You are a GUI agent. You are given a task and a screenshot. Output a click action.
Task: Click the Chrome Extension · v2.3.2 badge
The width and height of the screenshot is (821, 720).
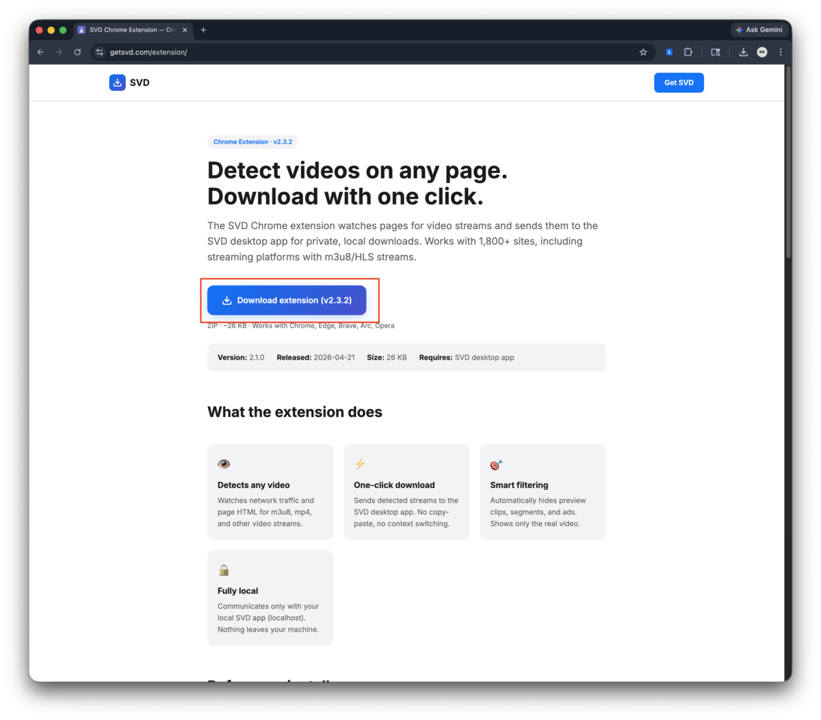click(x=252, y=142)
